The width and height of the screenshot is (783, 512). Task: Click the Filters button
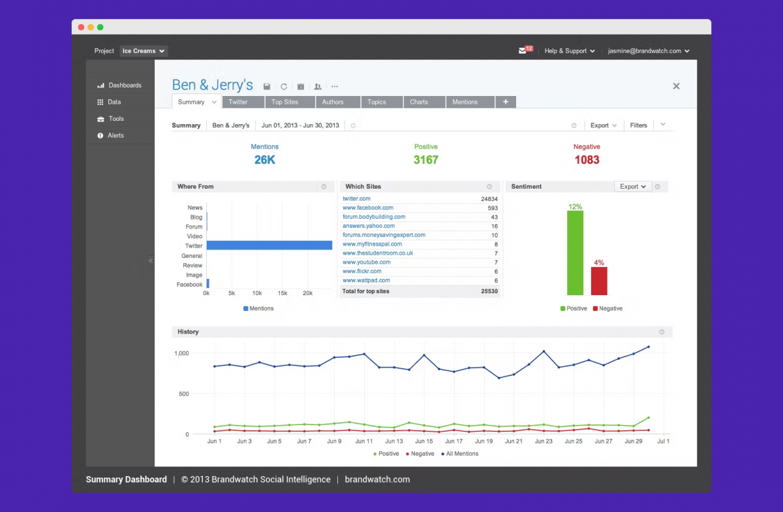[x=639, y=125]
